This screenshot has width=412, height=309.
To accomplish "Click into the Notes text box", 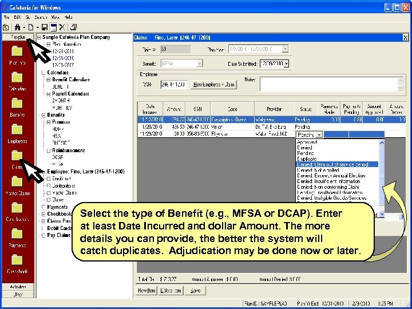I will click(329, 84).
